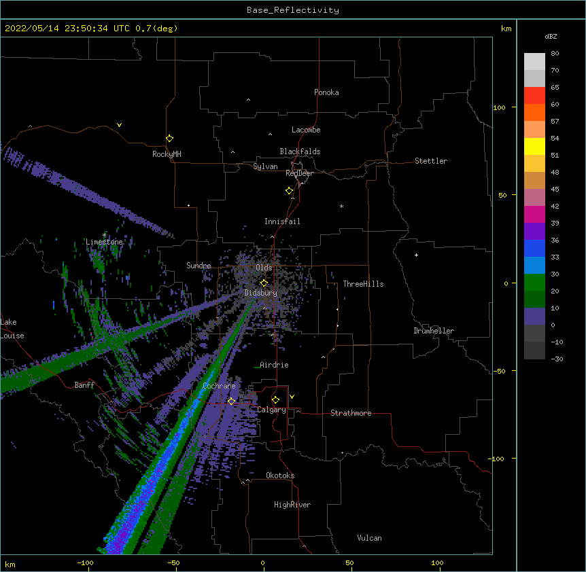
Task: Click the Airdrie label
Action: (x=275, y=365)
